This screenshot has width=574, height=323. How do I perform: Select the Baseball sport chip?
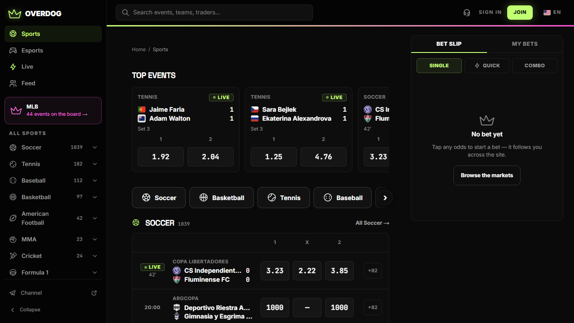343,198
